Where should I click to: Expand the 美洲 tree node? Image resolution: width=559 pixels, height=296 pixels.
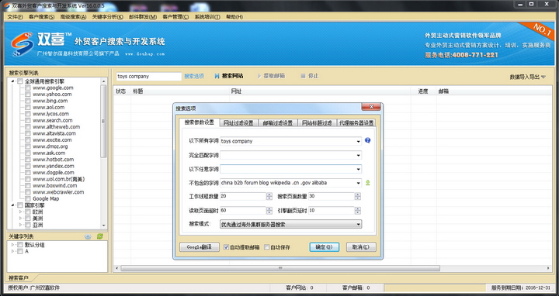tap(20, 218)
